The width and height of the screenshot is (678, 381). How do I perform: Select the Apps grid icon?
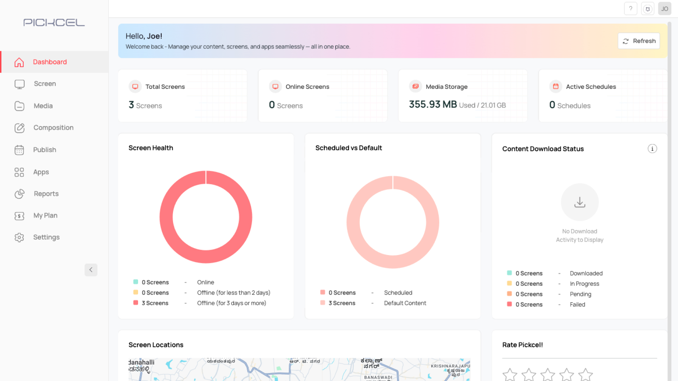pyautogui.click(x=19, y=172)
